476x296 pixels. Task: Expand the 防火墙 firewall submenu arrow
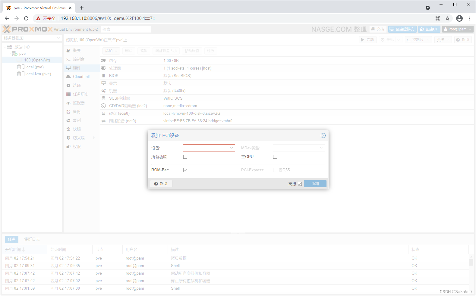pyautogui.click(x=94, y=138)
